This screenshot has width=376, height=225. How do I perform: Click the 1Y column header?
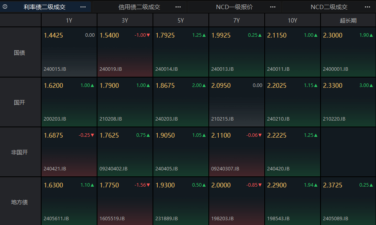click(x=69, y=20)
